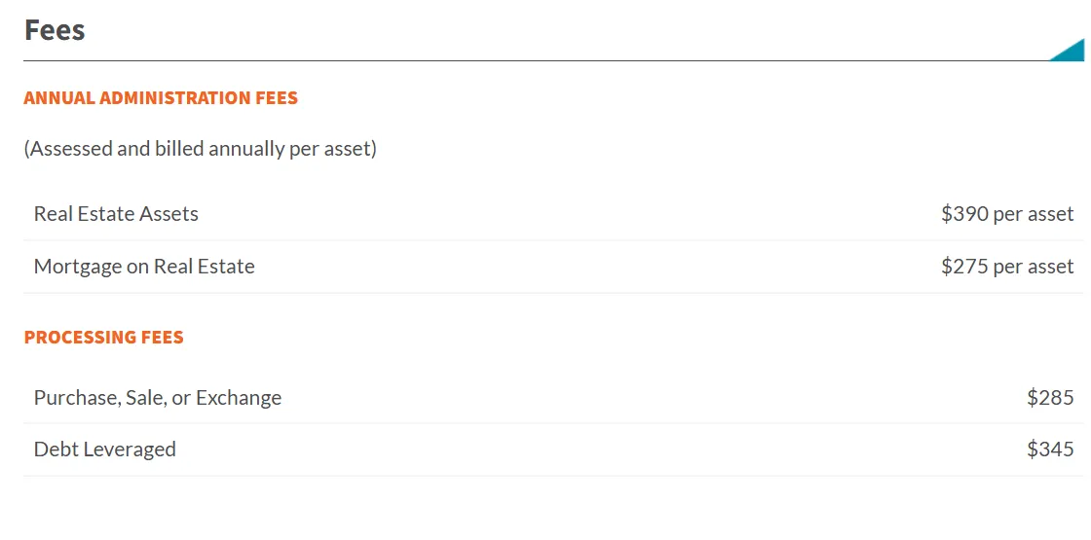
Task: Click the word Exchange in processing row
Action: 239,398
